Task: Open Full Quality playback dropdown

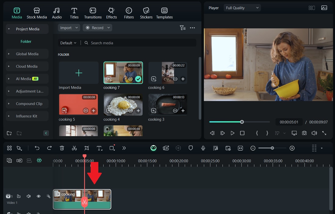Action: click(242, 8)
